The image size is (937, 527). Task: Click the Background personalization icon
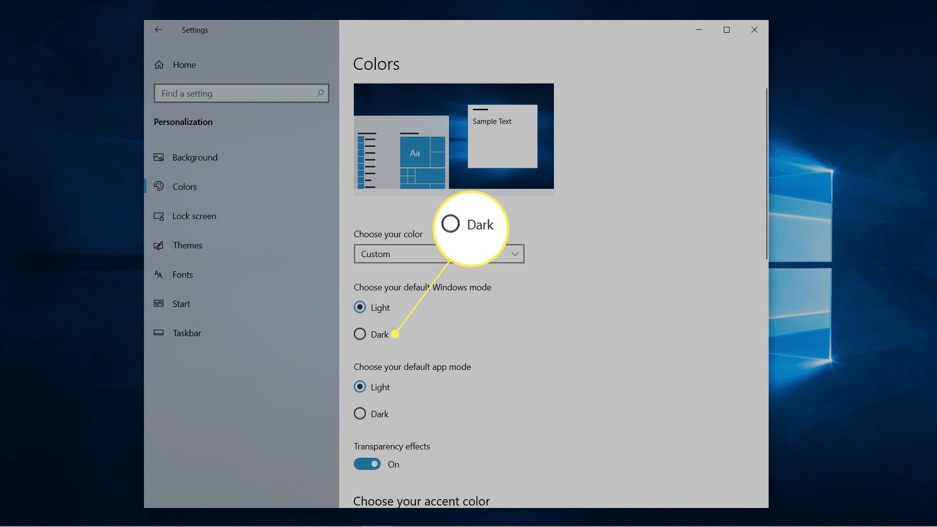159,157
